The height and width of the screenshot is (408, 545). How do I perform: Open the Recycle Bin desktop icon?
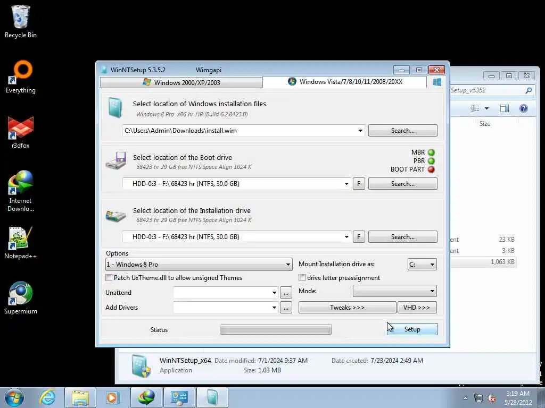click(x=21, y=21)
